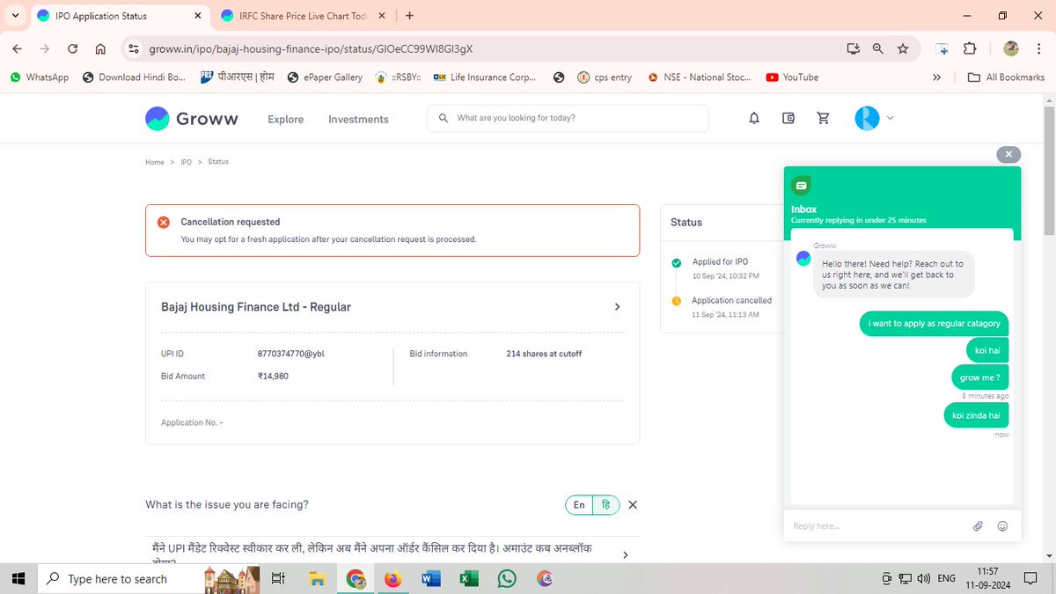Switch issue language to Hindi
The width and height of the screenshot is (1056, 594).
click(x=605, y=505)
